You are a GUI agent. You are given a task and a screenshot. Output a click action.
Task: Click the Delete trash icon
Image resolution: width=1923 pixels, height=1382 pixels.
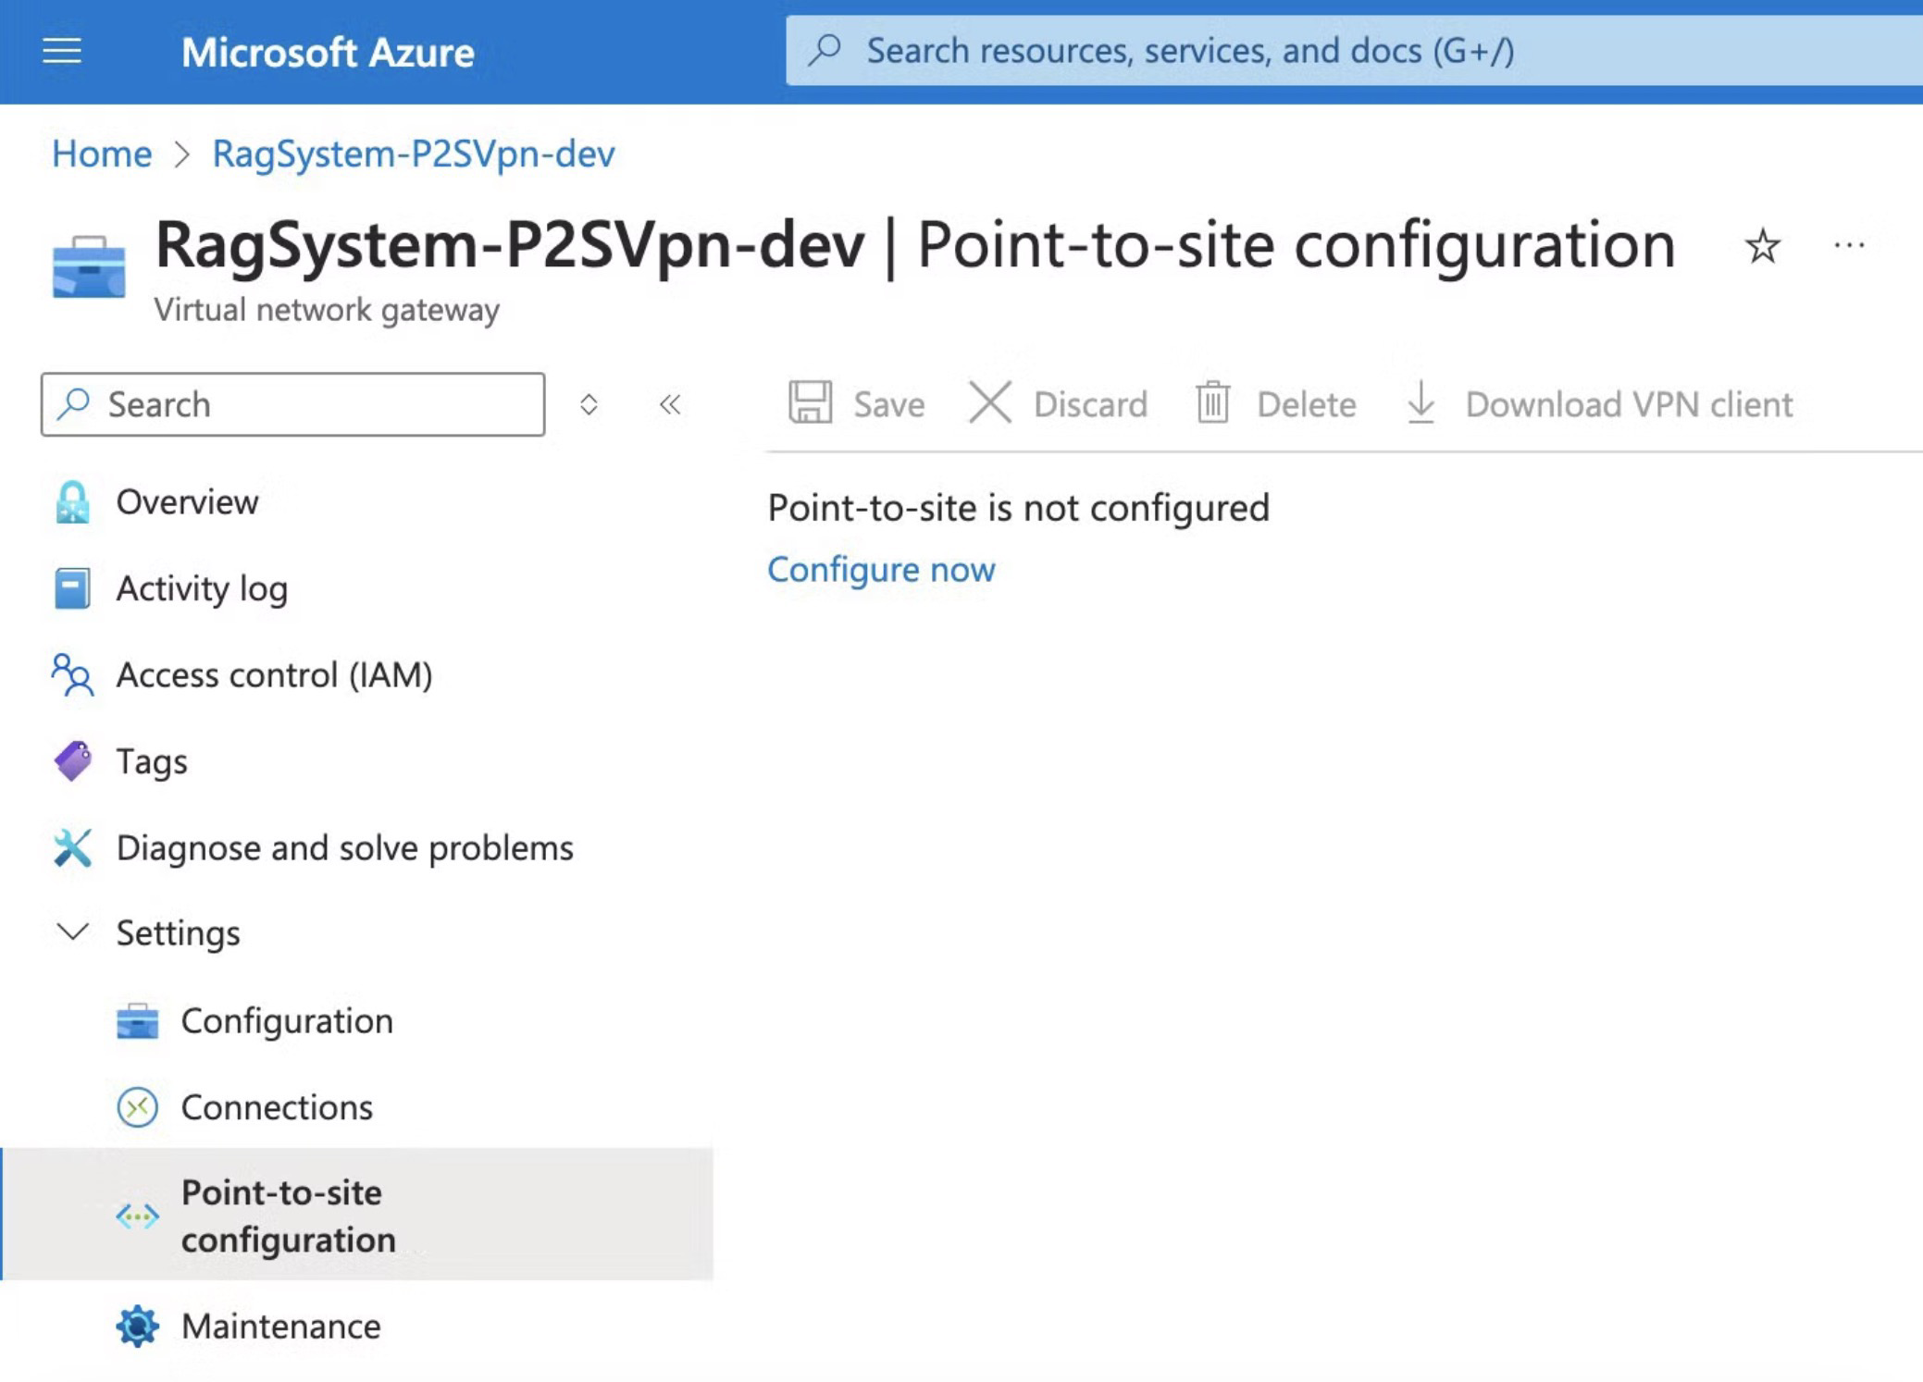1212,403
